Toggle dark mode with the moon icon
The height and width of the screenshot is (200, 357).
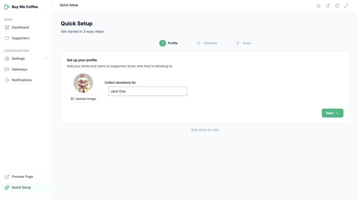[319, 6]
